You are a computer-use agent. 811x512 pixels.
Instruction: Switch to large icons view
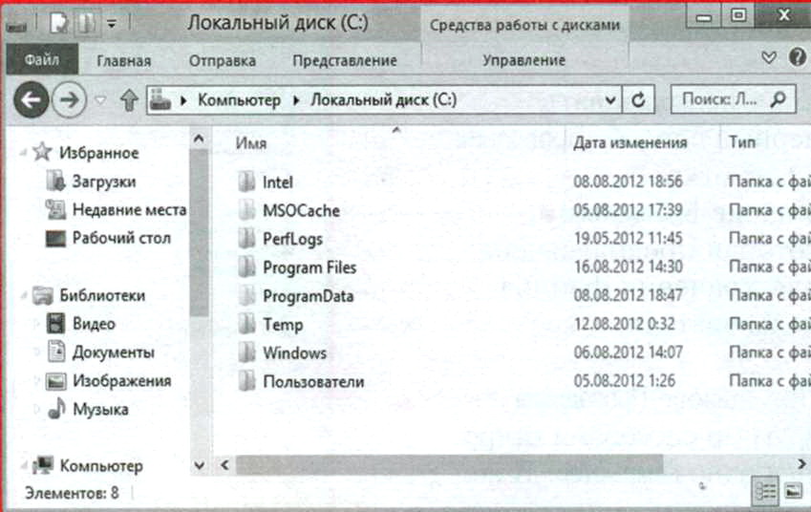pos(793,491)
